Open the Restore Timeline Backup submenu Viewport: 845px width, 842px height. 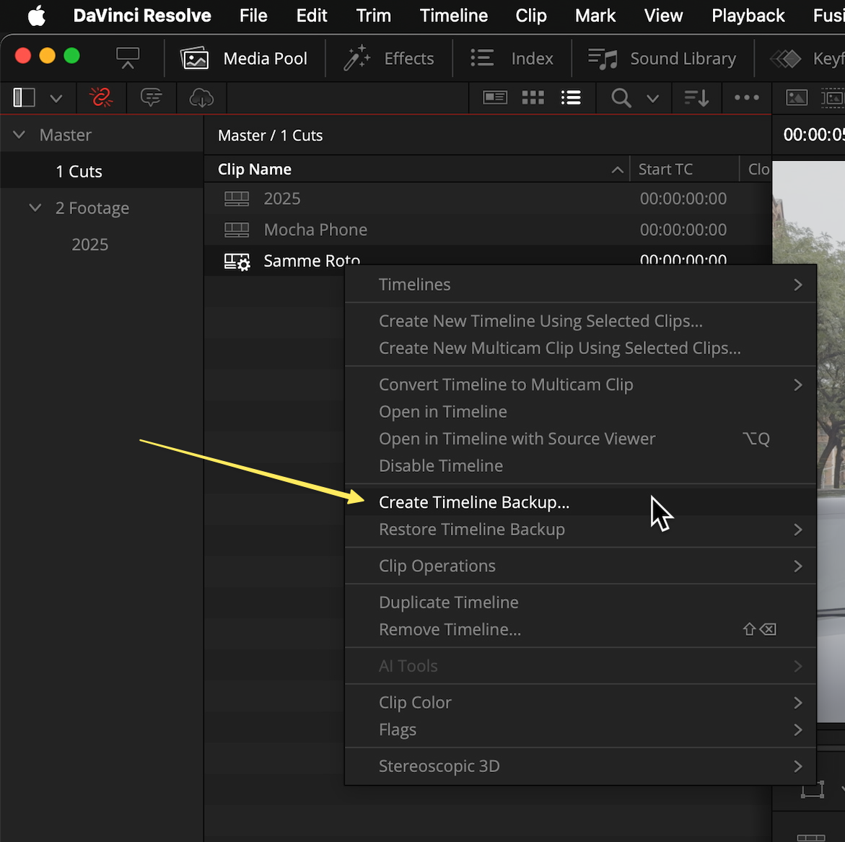click(580, 529)
